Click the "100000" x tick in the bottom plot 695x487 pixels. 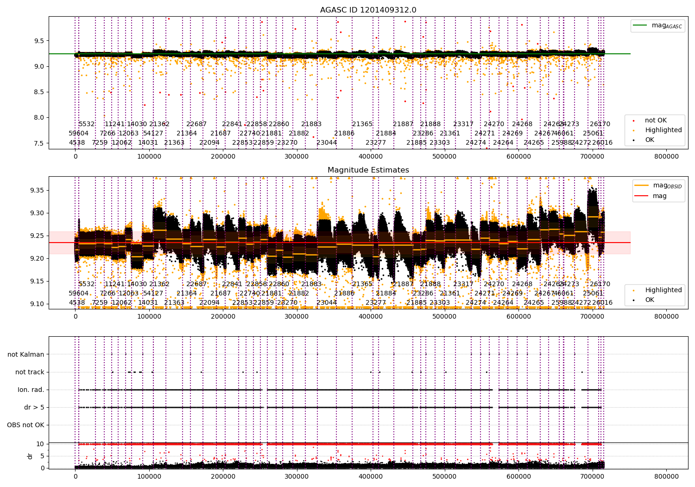(x=149, y=476)
